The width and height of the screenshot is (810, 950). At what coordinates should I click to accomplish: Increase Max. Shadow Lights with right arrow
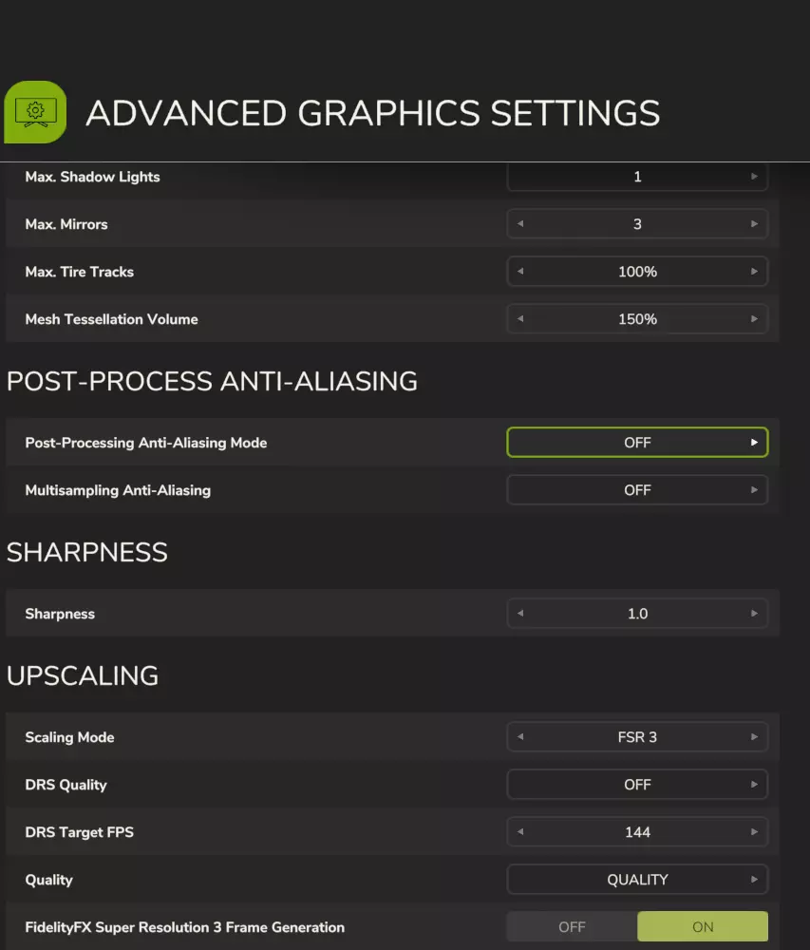(754, 177)
